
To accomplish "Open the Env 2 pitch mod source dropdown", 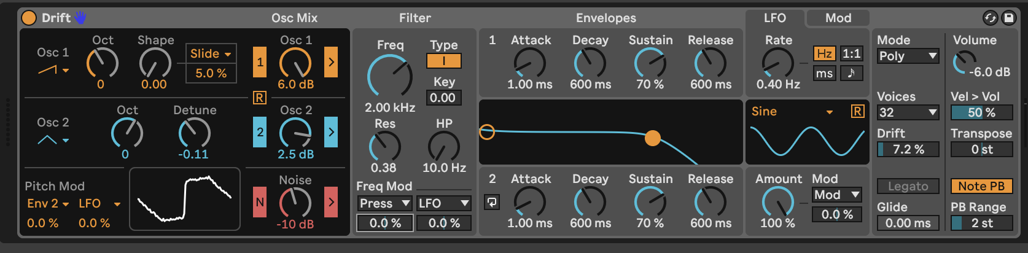I will click(x=48, y=203).
